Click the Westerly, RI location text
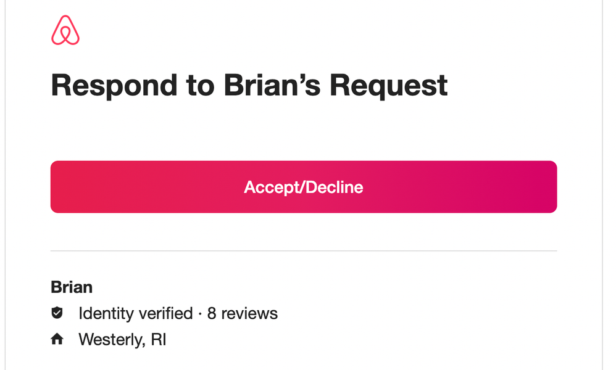 click(122, 339)
